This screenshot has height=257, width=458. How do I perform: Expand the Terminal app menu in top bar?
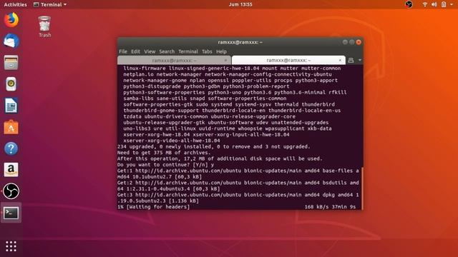point(50,4)
